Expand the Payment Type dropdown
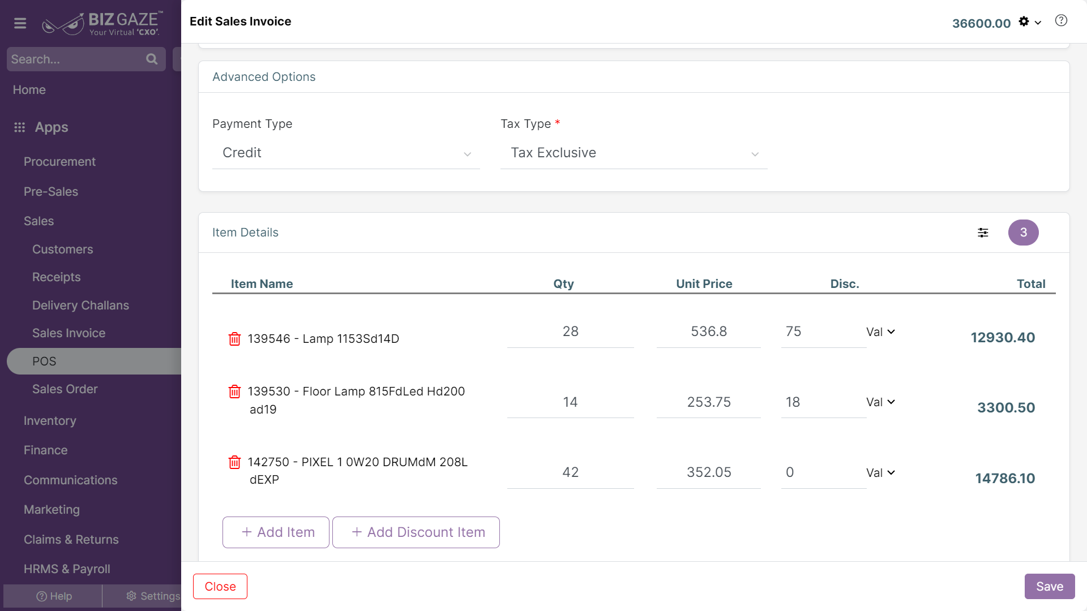This screenshot has width=1087, height=611. pyautogui.click(x=346, y=153)
